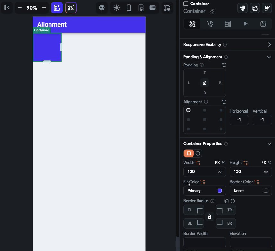Image resolution: width=275 pixels, height=251 pixels.
Task: Open the Fill Color Primary picker
Action: 205,191
